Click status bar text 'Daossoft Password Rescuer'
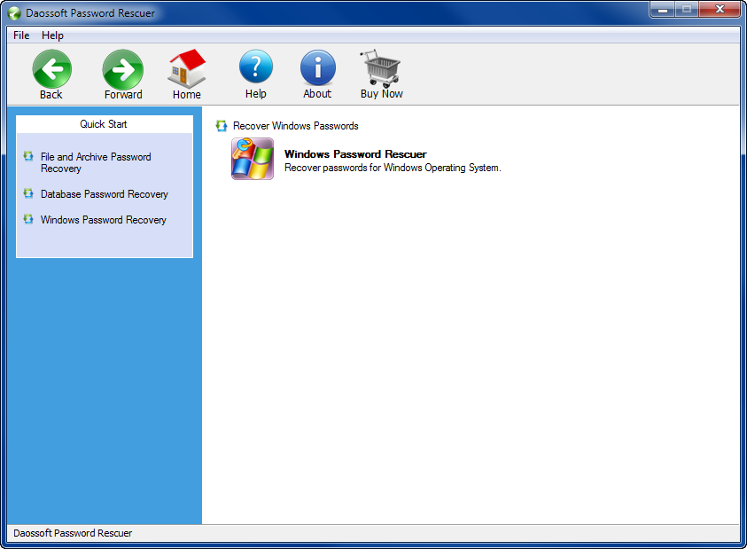This screenshot has width=747, height=549. point(73,533)
